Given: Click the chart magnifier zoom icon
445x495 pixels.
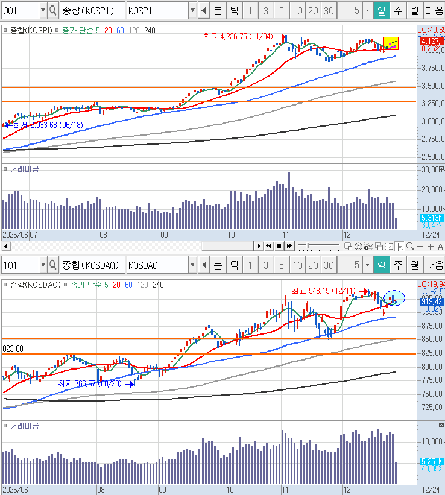Looking at the screenshot, I should [x=410, y=246].
